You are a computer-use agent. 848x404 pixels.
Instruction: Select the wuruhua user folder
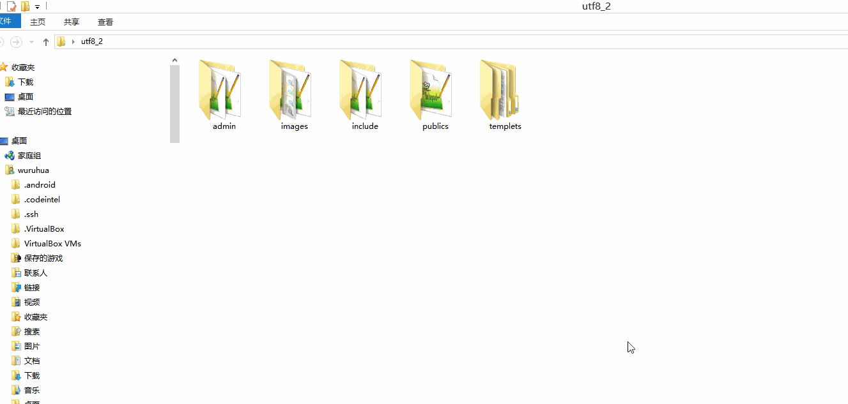click(33, 170)
